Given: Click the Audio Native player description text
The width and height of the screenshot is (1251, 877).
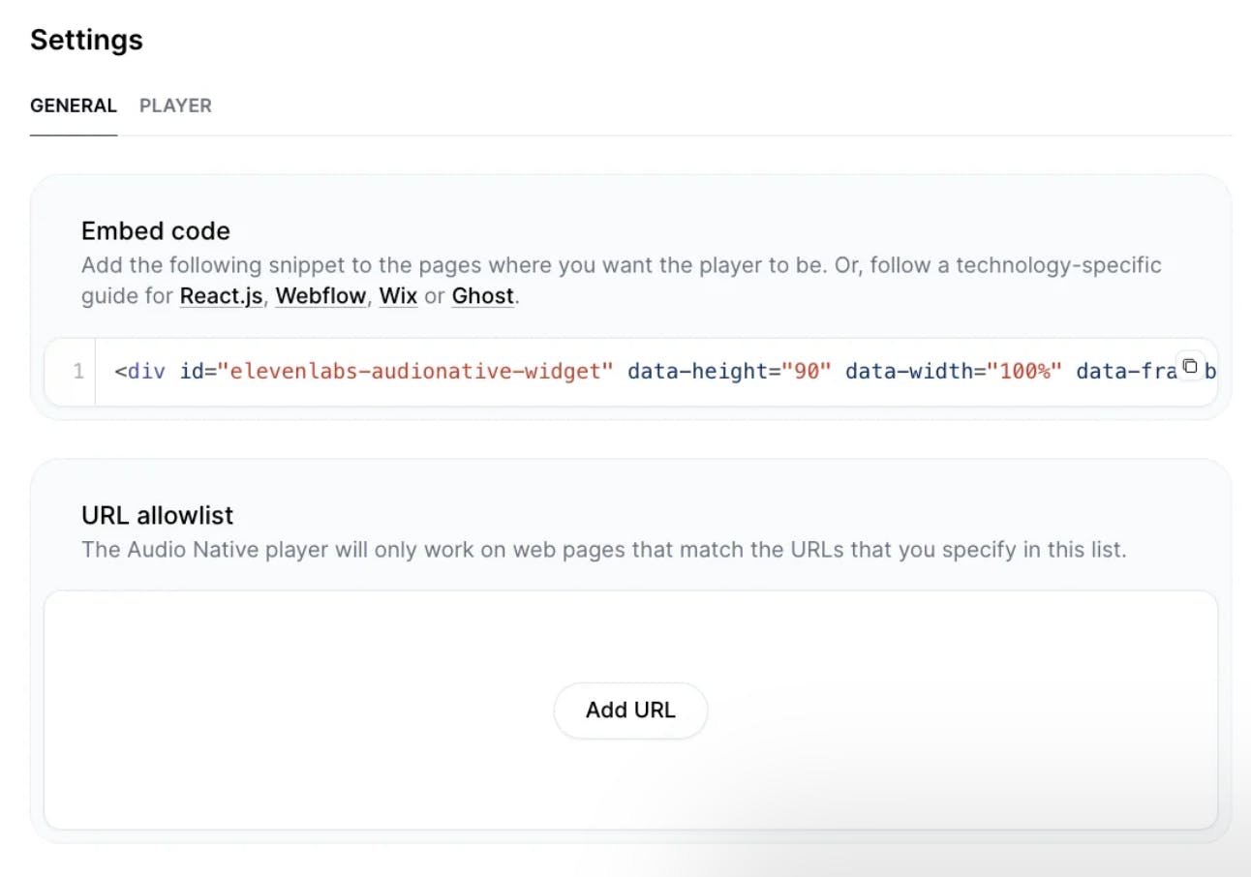Looking at the screenshot, I should tap(603, 550).
